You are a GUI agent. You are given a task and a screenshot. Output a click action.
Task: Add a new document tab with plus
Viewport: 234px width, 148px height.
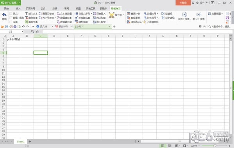click(114, 27)
